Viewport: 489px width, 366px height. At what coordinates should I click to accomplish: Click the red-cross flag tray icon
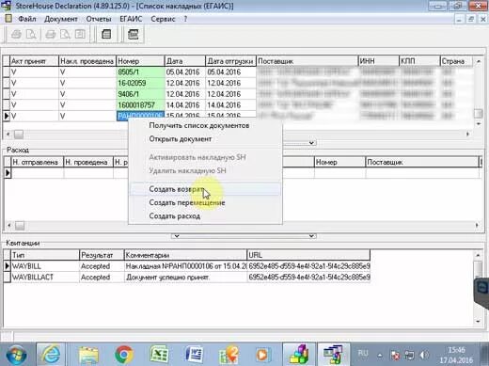click(x=395, y=356)
